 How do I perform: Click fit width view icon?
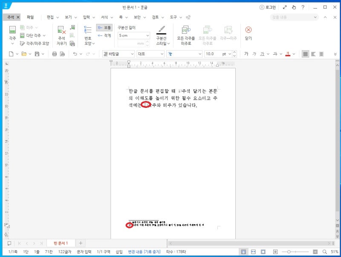point(253,252)
